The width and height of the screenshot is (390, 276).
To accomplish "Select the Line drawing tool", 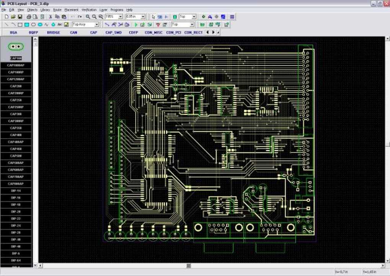I will pos(7,24).
